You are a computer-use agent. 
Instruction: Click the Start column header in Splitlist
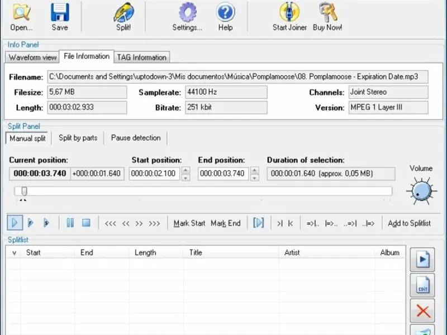point(47,253)
